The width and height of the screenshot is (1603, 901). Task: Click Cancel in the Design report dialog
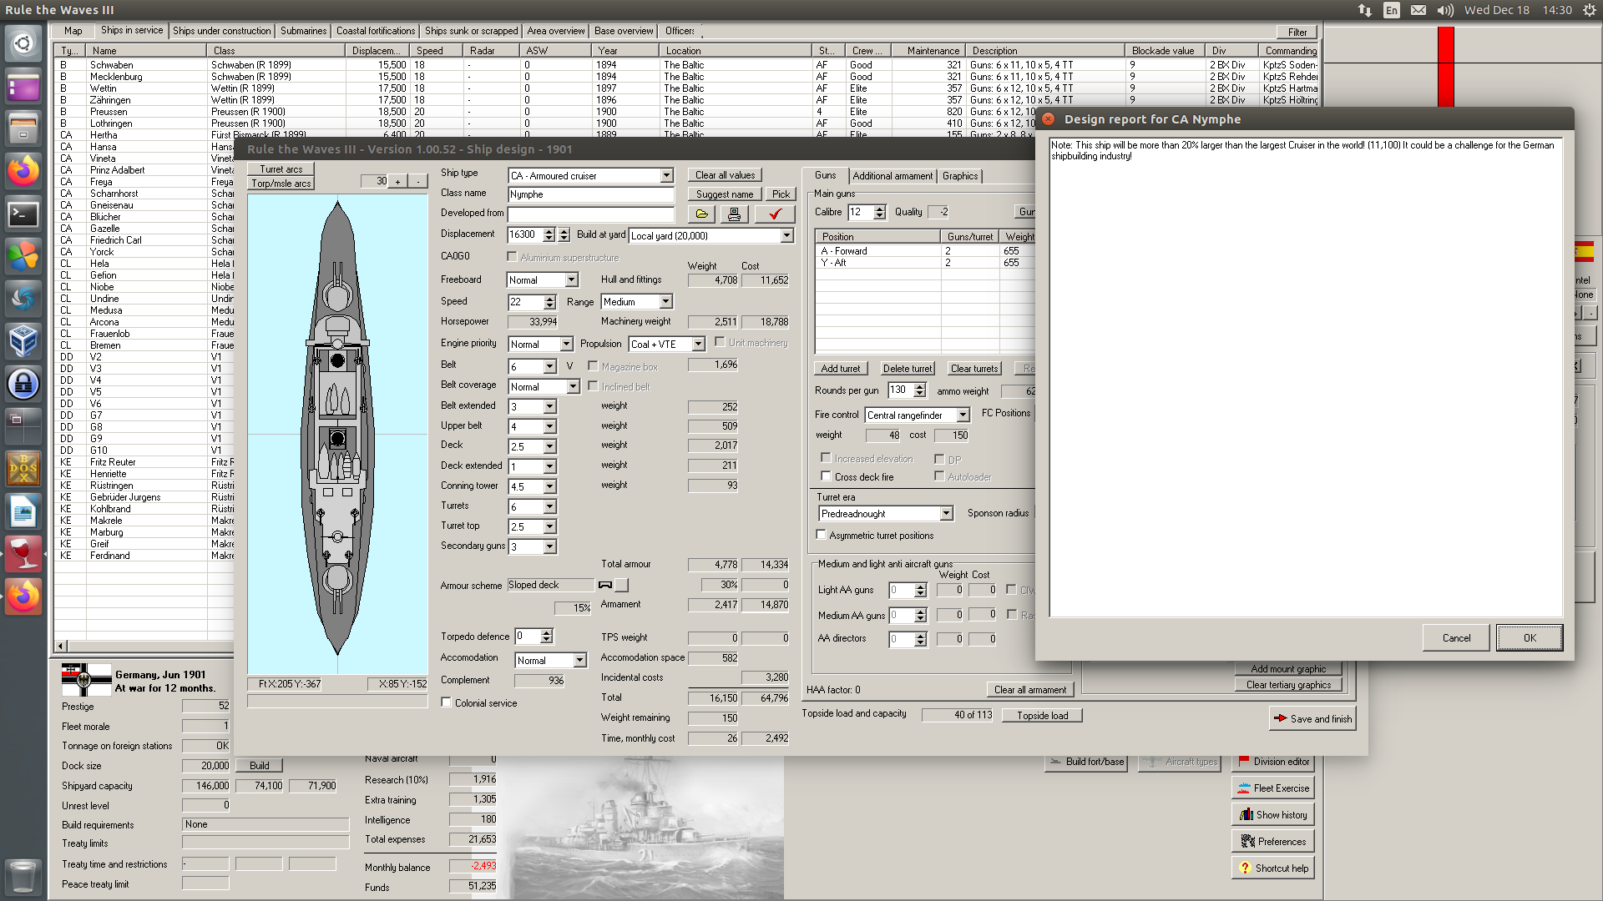coord(1456,638)
